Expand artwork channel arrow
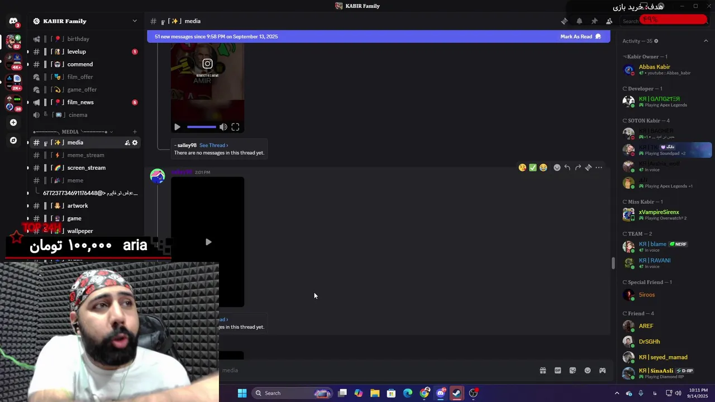Image resolution: width=715 pixels, height=402 pixels. (28, 205)
